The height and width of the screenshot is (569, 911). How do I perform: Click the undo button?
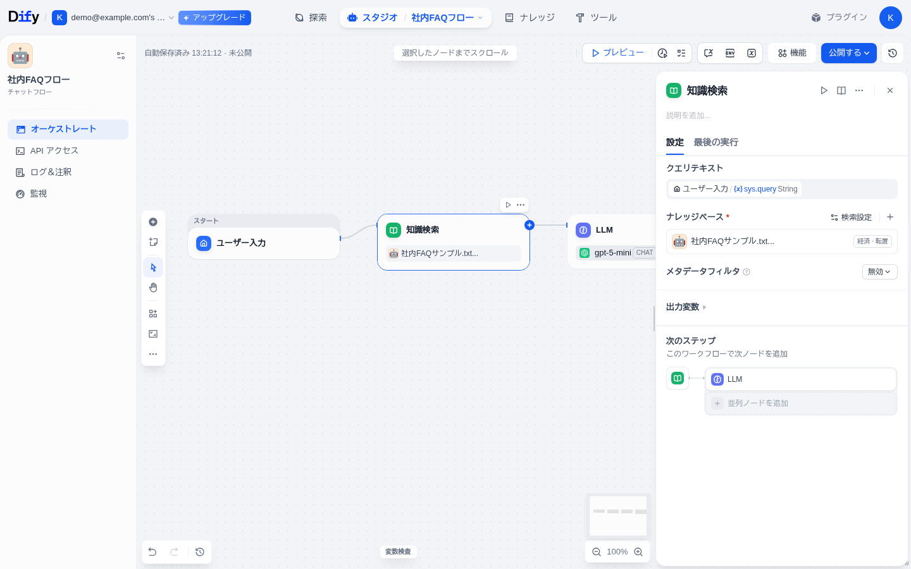pos(152,552)
